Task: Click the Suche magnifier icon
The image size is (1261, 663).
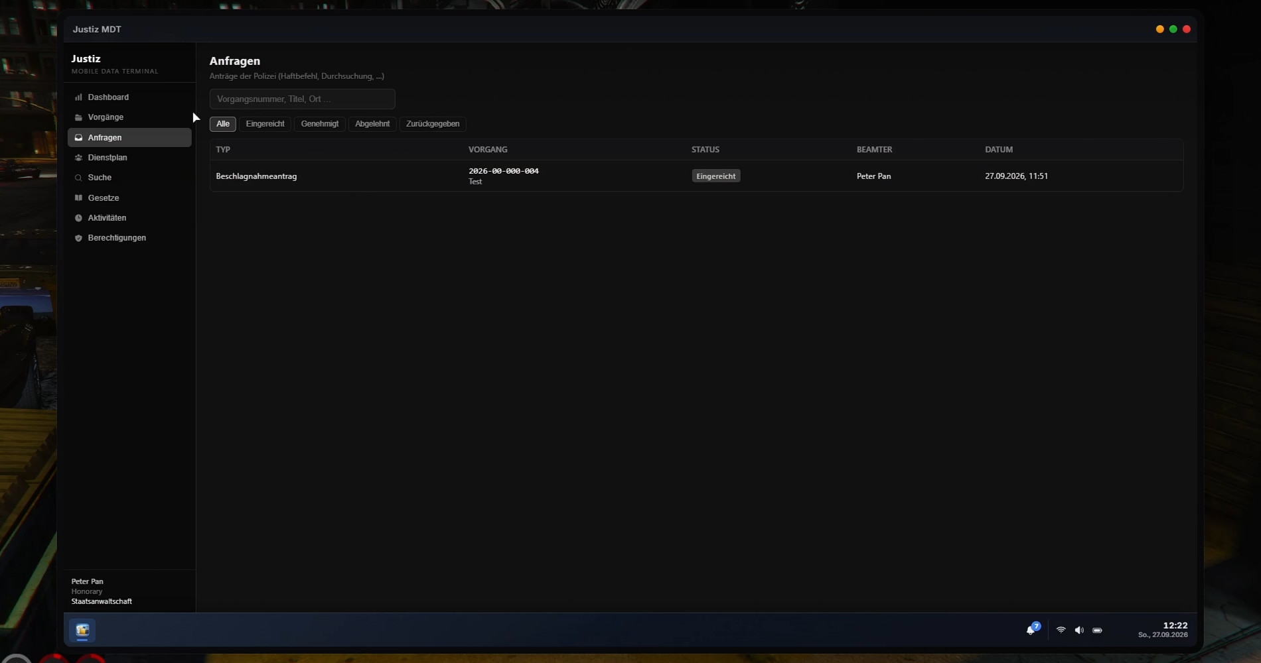Action: click(x=78, y=178)
